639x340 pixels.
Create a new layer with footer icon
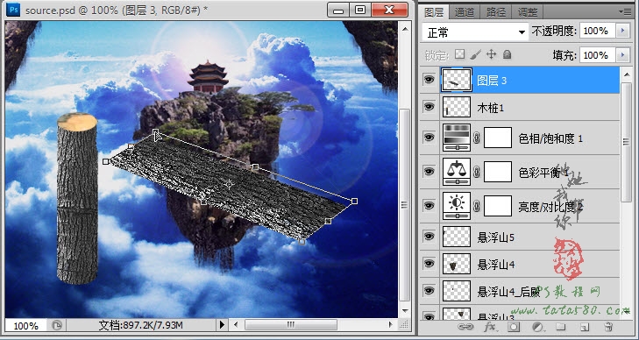pos(585,327)
